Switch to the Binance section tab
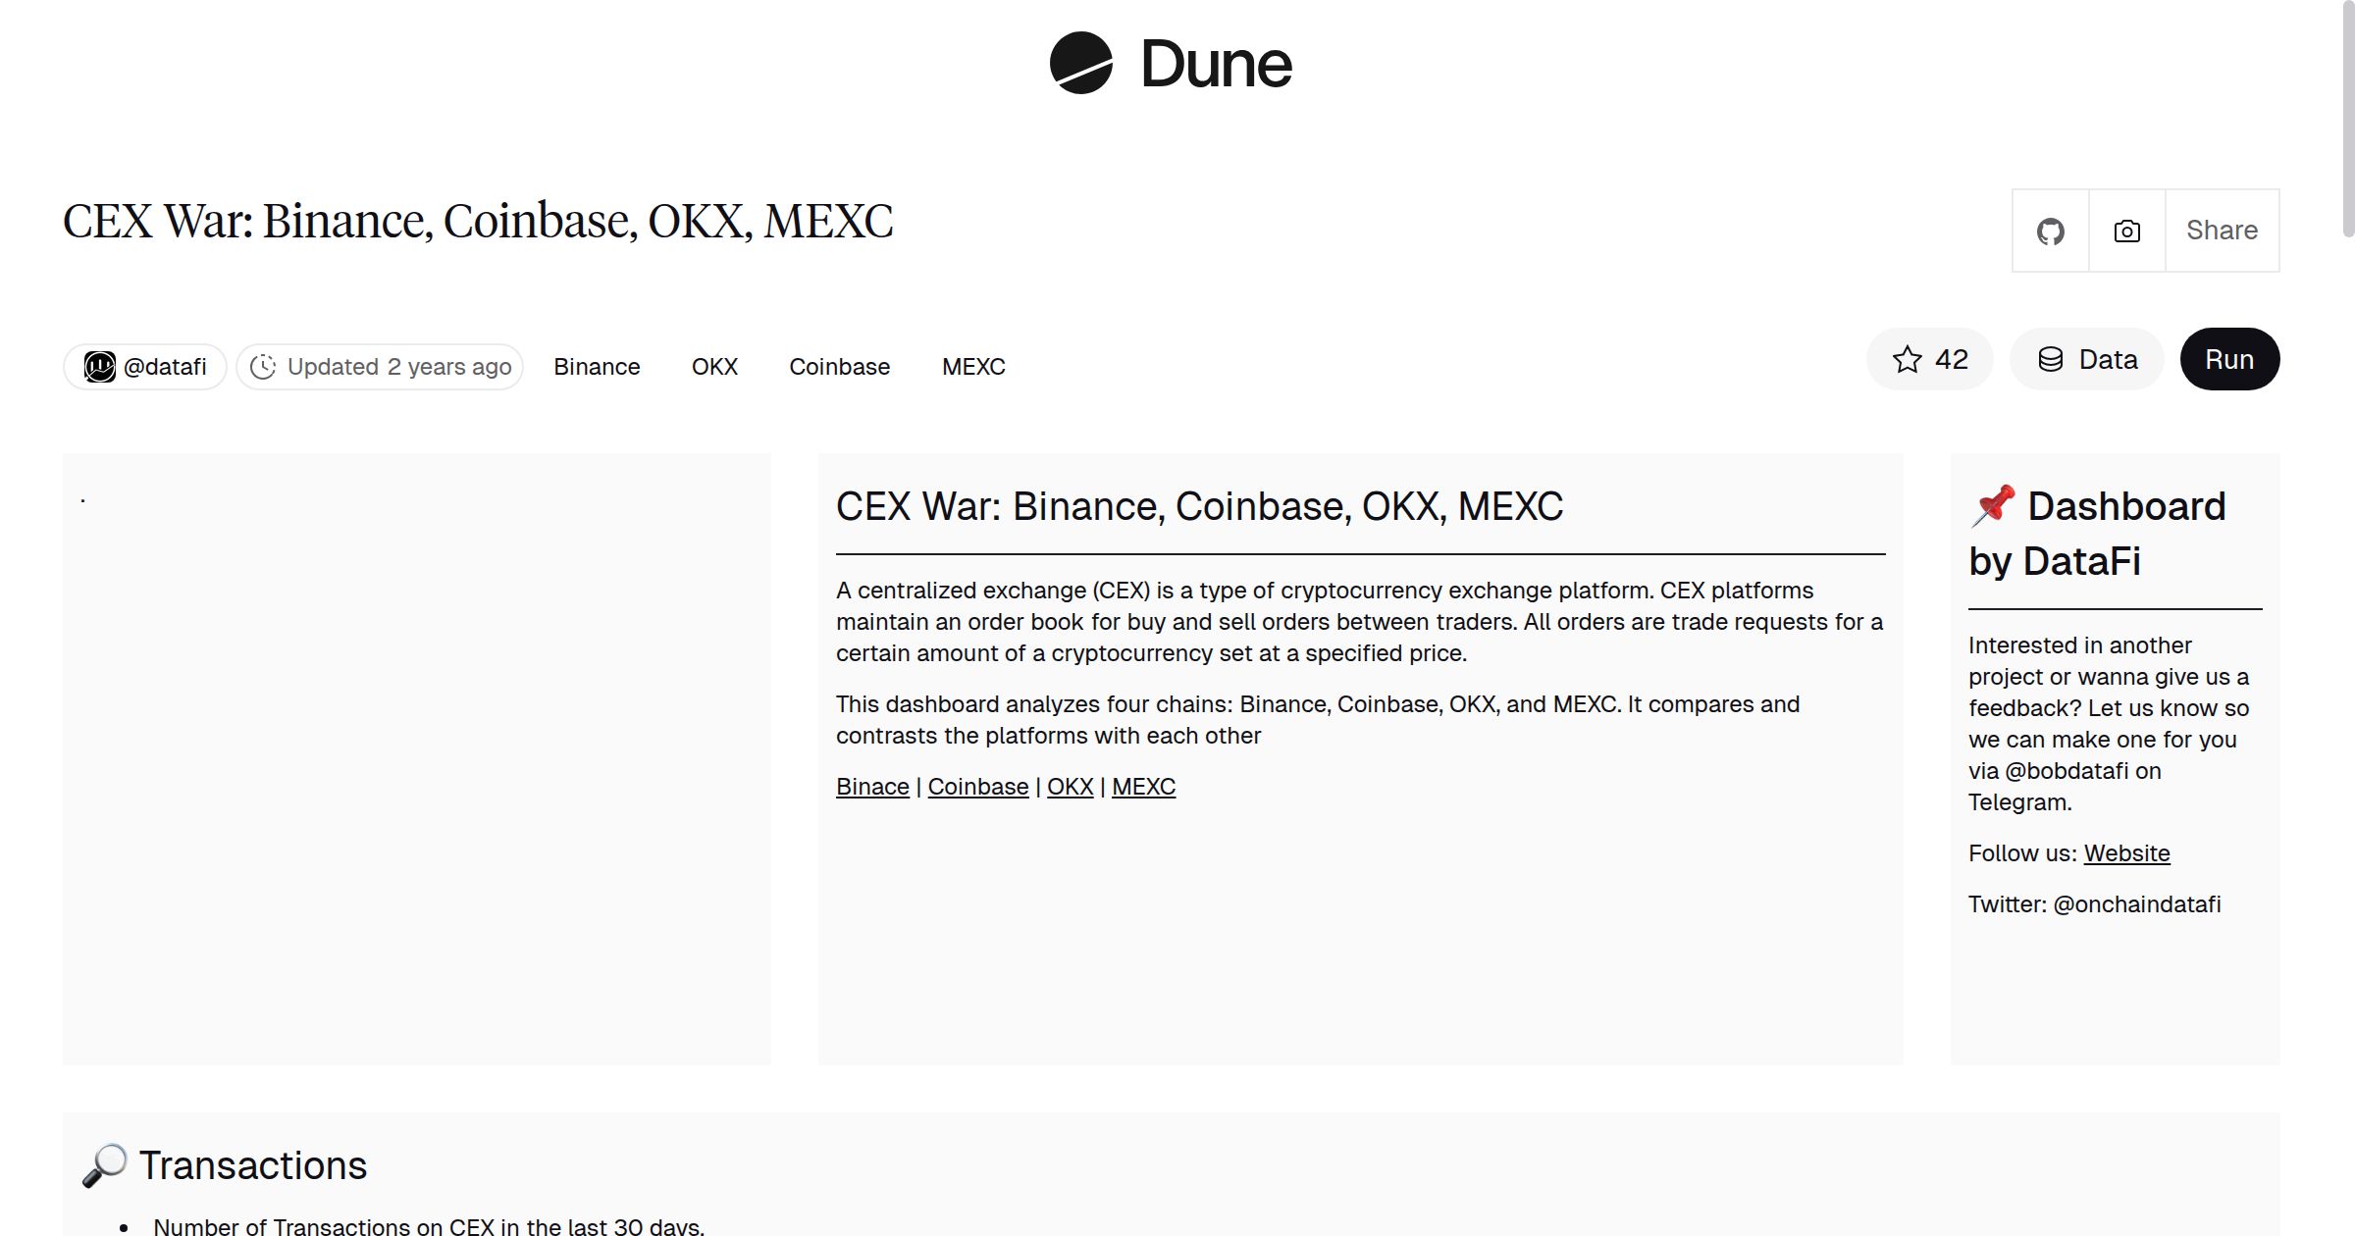 coord(596,366)
